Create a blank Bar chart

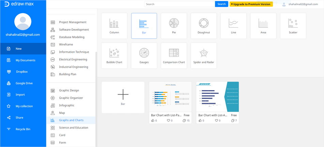(123, 97)
